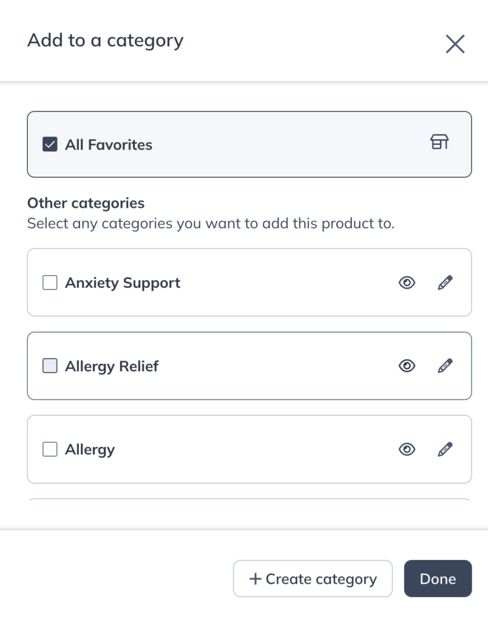Confirm with the Done button
This screenshot has width=488, height=622.
[438, 579]
